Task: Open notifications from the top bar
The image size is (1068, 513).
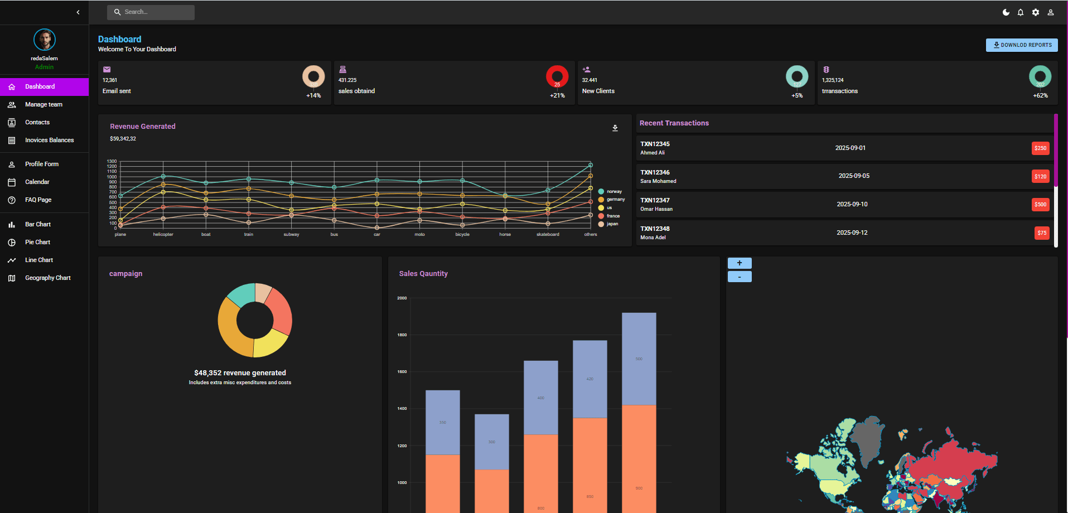Action: tap(1020, 12)
